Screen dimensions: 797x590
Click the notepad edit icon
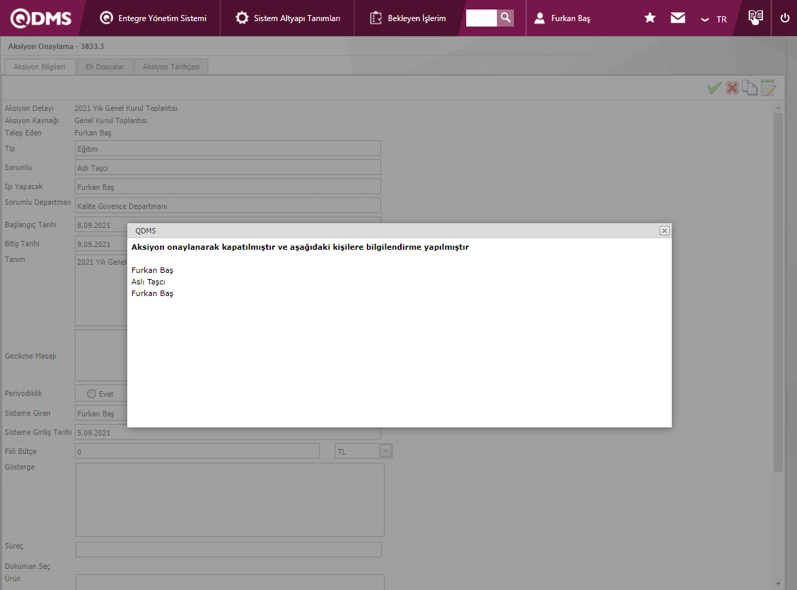[x=768, y=88]
